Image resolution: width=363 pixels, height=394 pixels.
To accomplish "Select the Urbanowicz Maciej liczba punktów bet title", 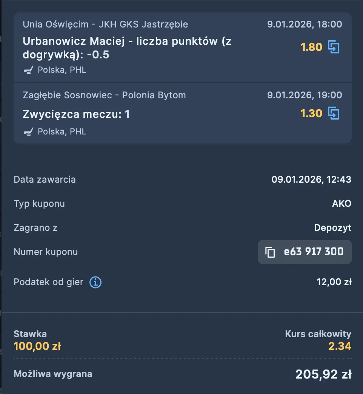I will pyautogui.click(x=127, y=48).
